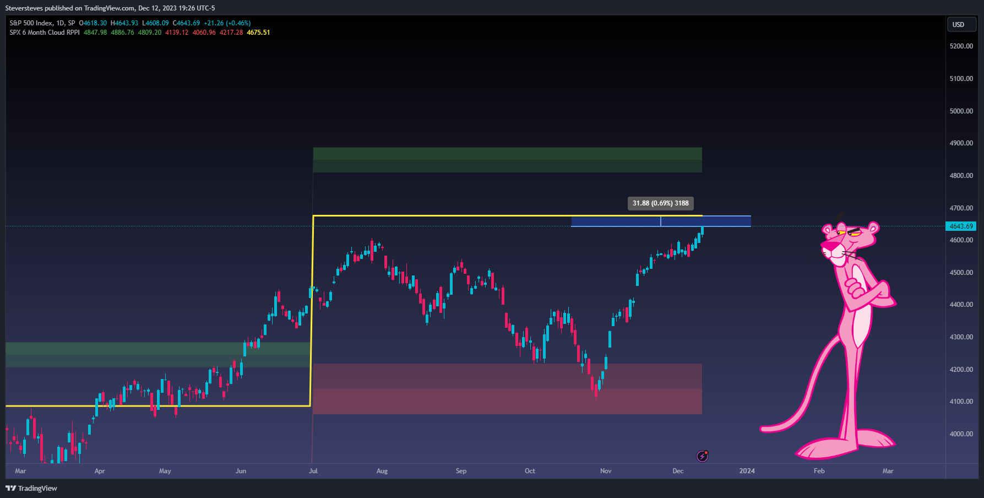Viewport: 984px width, 498px height.
Task: Click the 5100.00 price axis label
Action: click(x=961, y=79)
